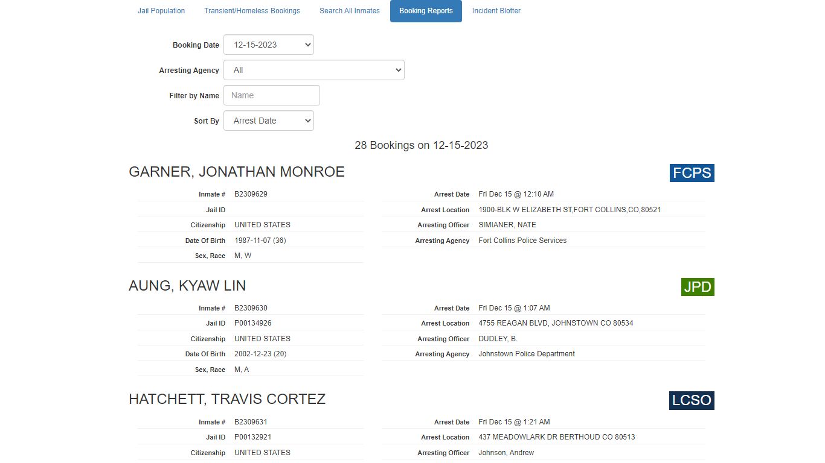Focus the Filter by Name field

[x=272, y=95]
